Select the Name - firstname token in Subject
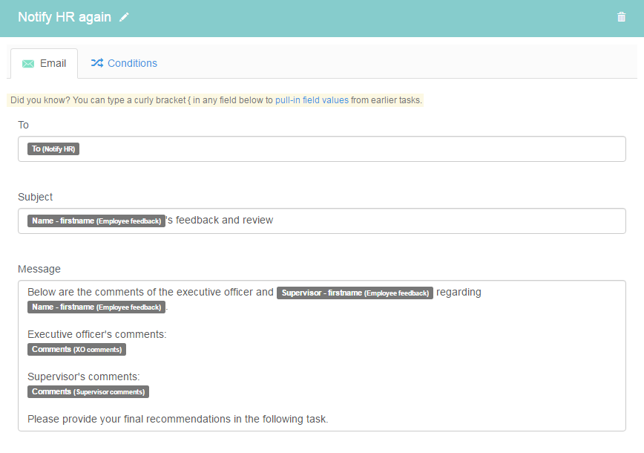The height and width of the screenshot is (453, 644). [96, 221]
